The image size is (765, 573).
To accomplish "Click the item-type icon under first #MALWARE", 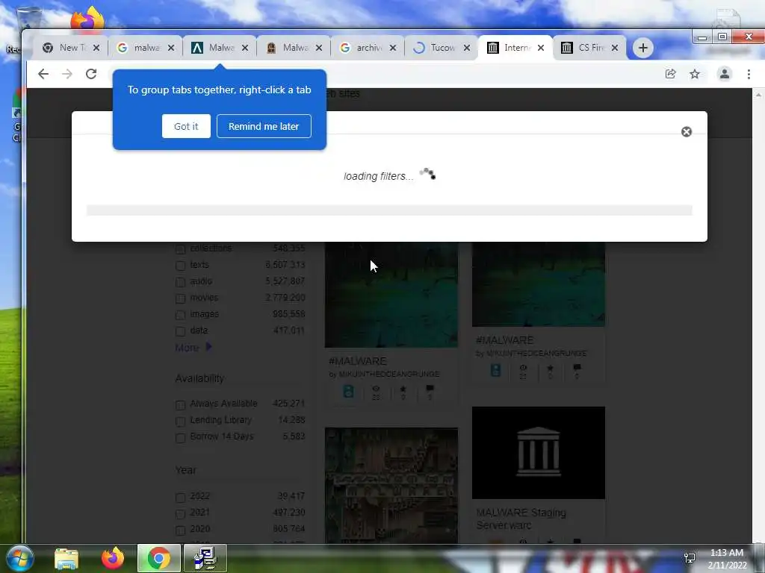I will 348,391.
